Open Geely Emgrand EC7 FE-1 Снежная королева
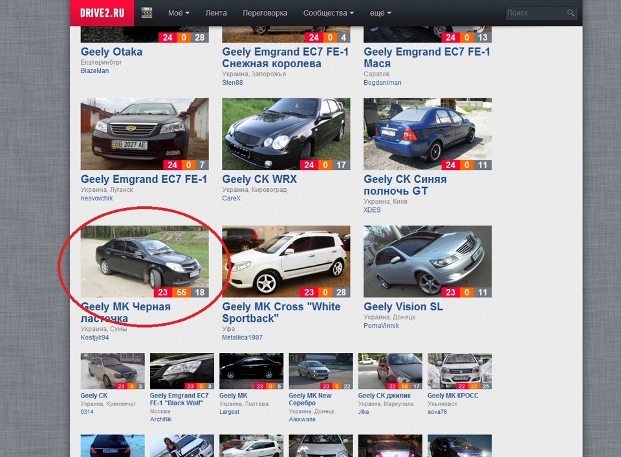The width and height of the screenshot is (621, 457). [x=285, y=58]
